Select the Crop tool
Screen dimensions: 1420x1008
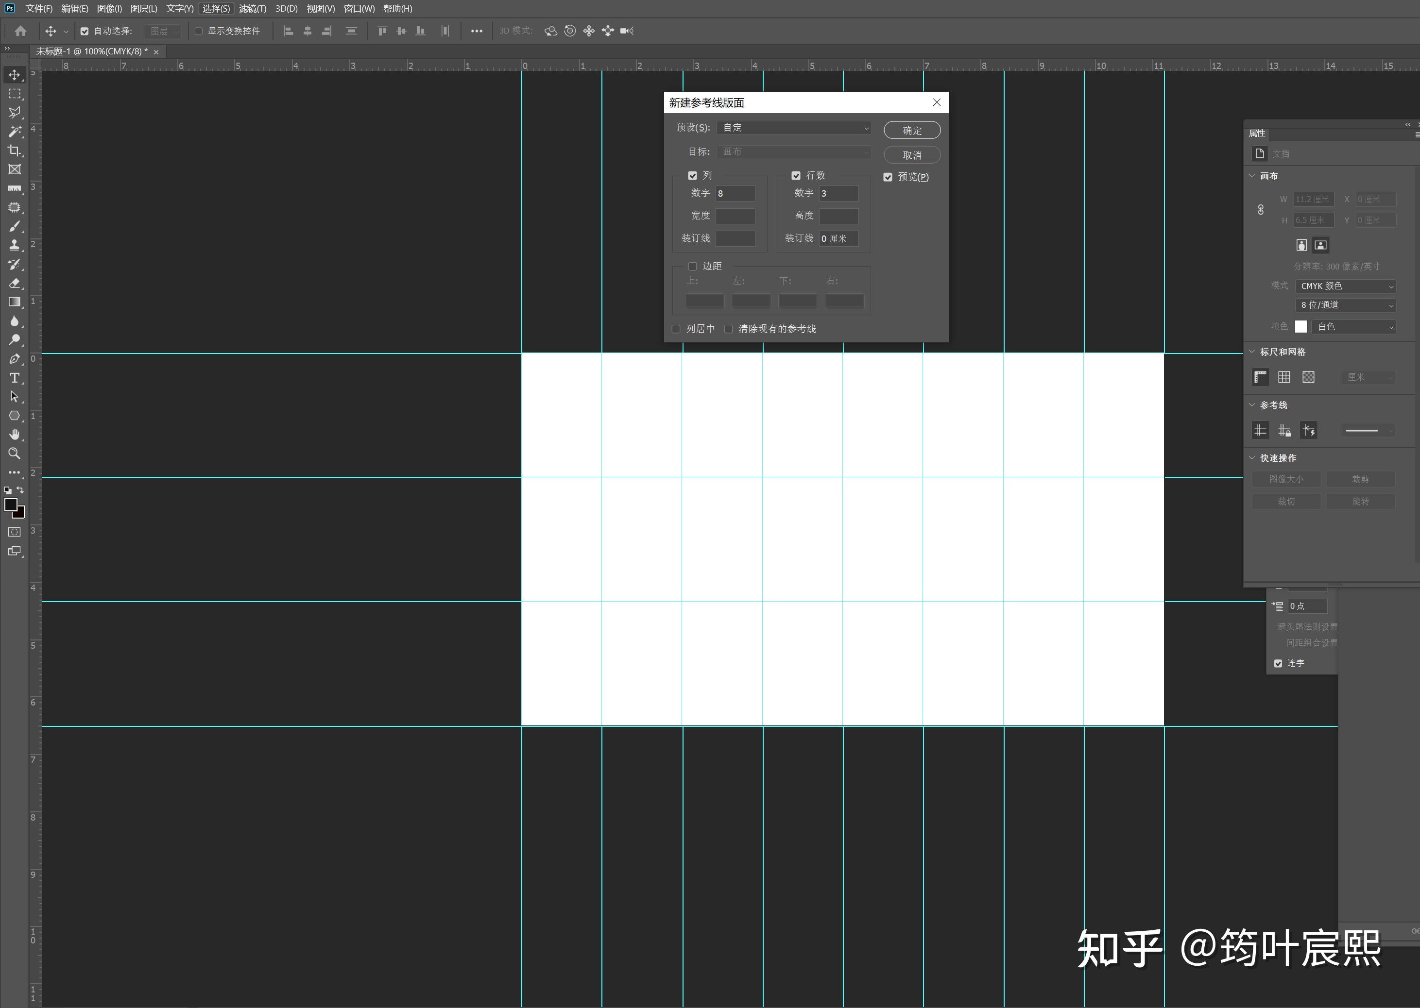click(x=14, y=150)
